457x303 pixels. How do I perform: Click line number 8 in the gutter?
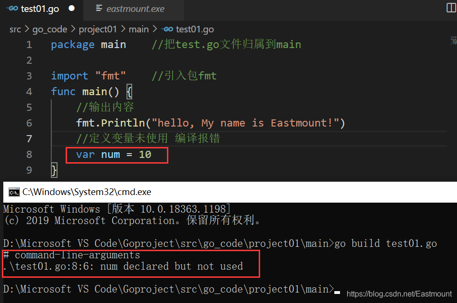[29, 155]
